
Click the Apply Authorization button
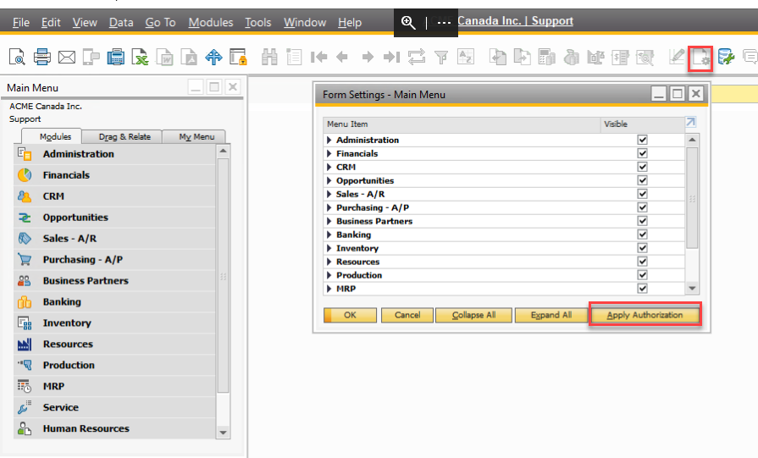point(645,315)
